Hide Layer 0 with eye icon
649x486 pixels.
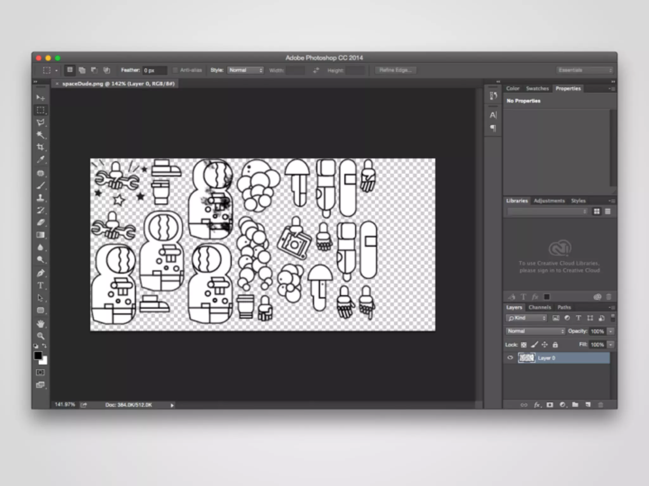[510, 358]
